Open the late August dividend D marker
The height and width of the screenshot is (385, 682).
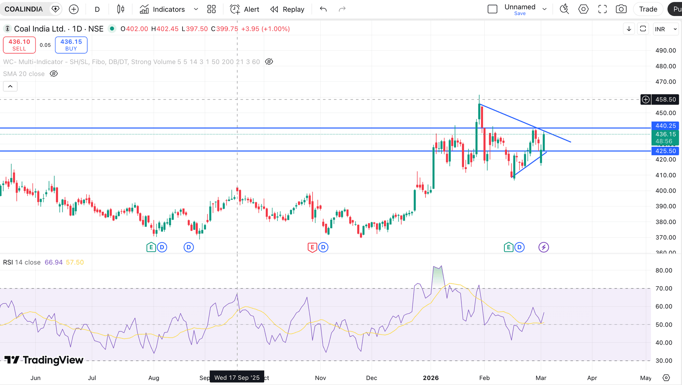click(x=189, y=247)
